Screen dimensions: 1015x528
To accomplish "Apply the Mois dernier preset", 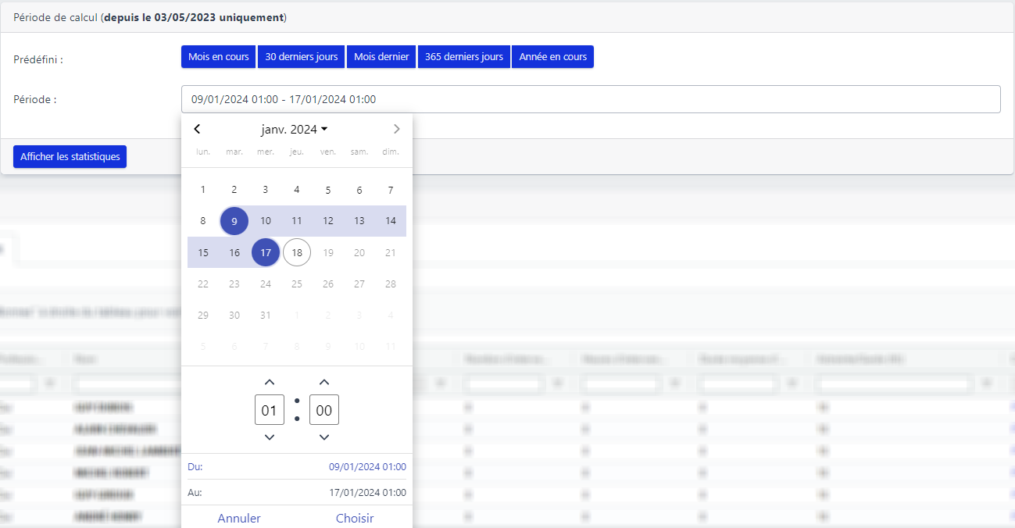I will click(x=381, y=57).
